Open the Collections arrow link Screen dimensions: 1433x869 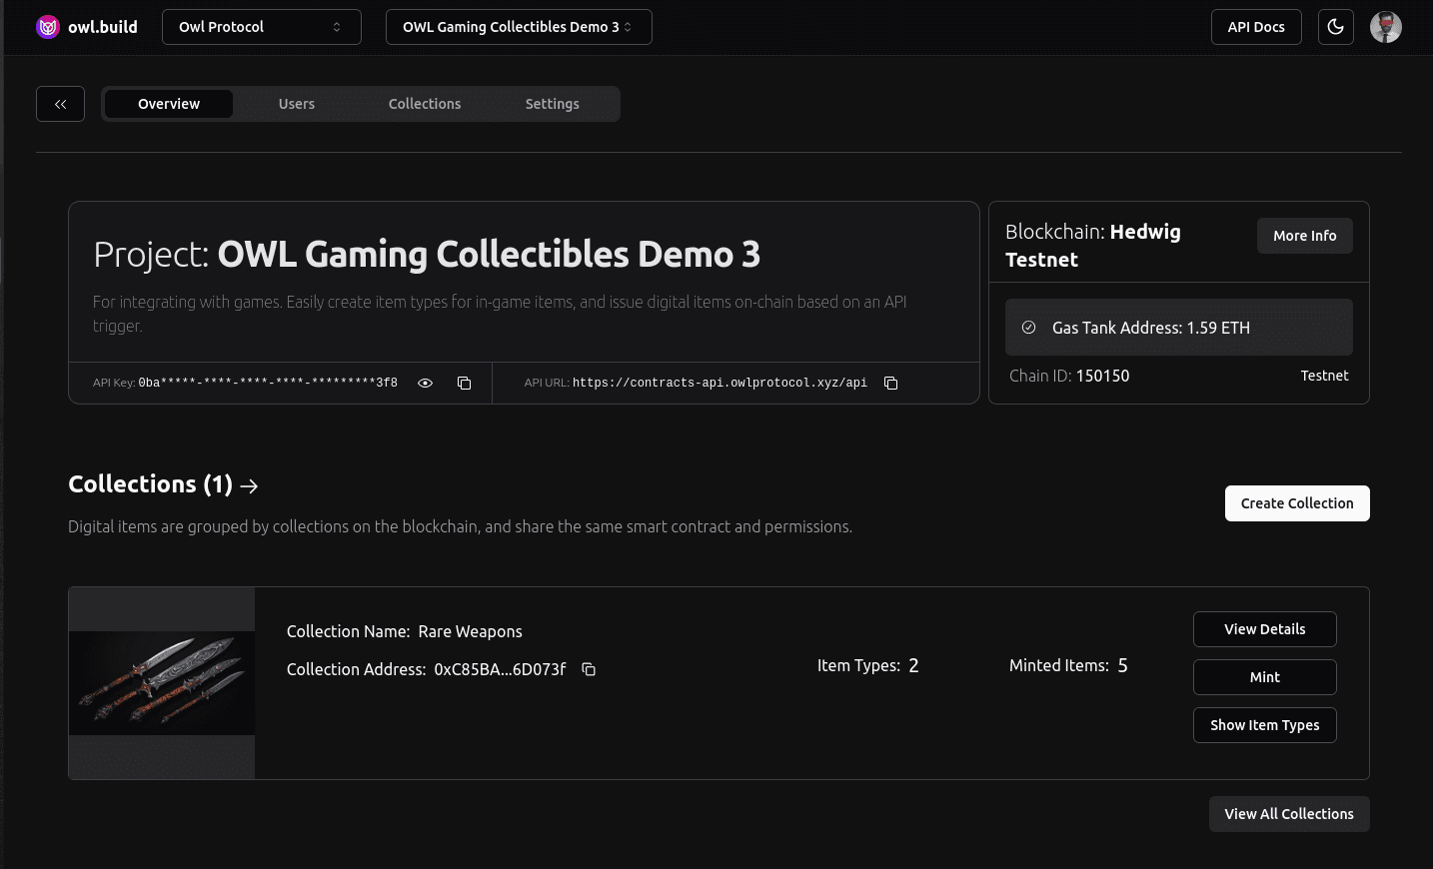(x=250, y=485)
